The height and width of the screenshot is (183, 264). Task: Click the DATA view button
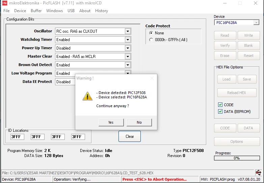click(x=248, y=128)
